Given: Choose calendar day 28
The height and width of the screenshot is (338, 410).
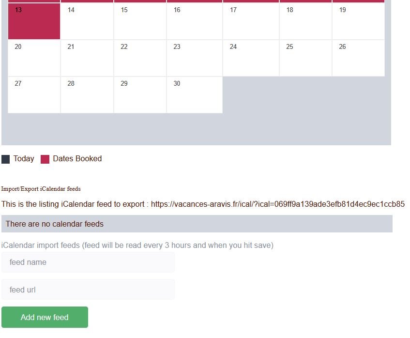Looking at the screenshot, I should 87,95.
